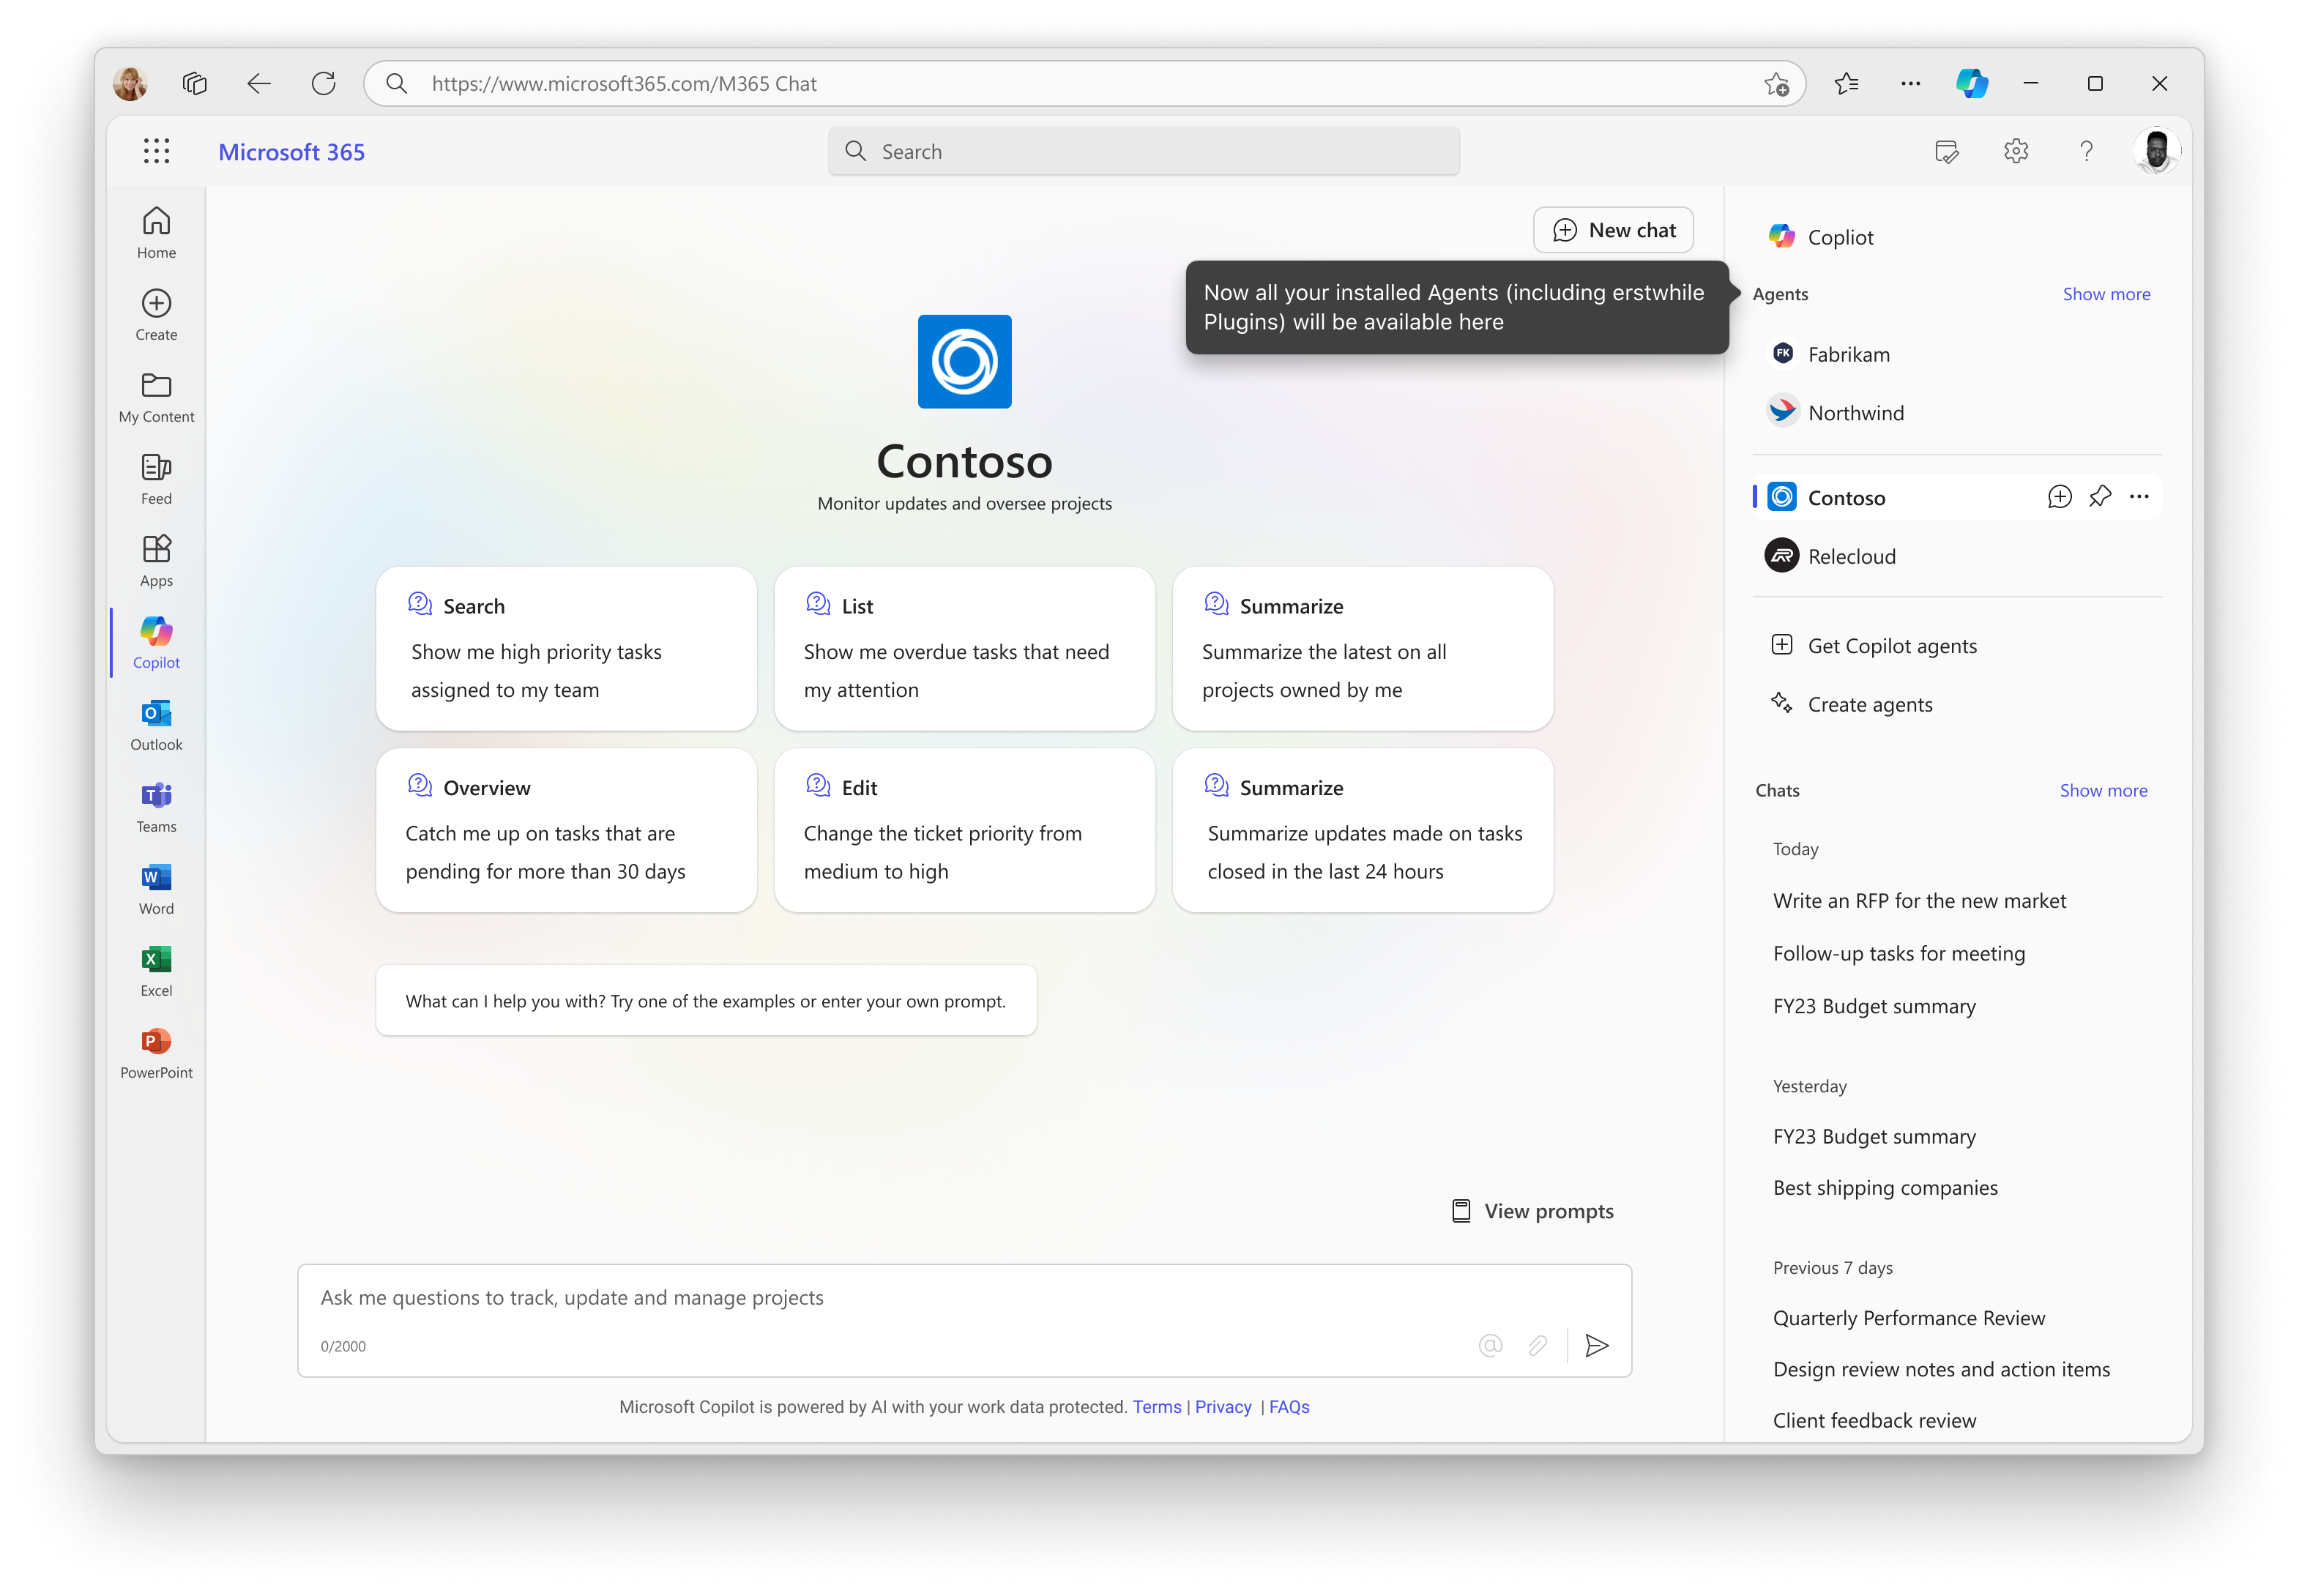Launch PowerPoint from the left rail
The image size is (2299, 1596).
pos(156,1052)
